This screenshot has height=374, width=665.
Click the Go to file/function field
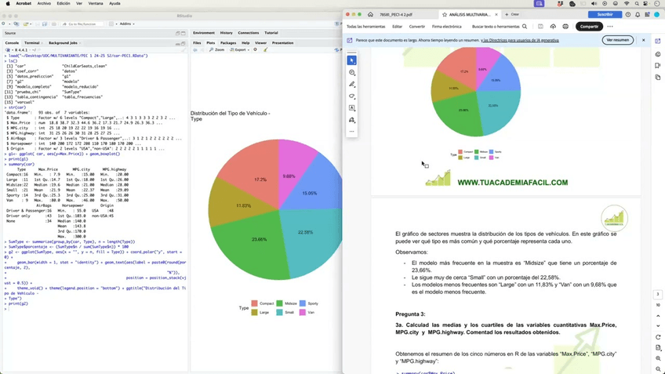(x=83, y=24)
